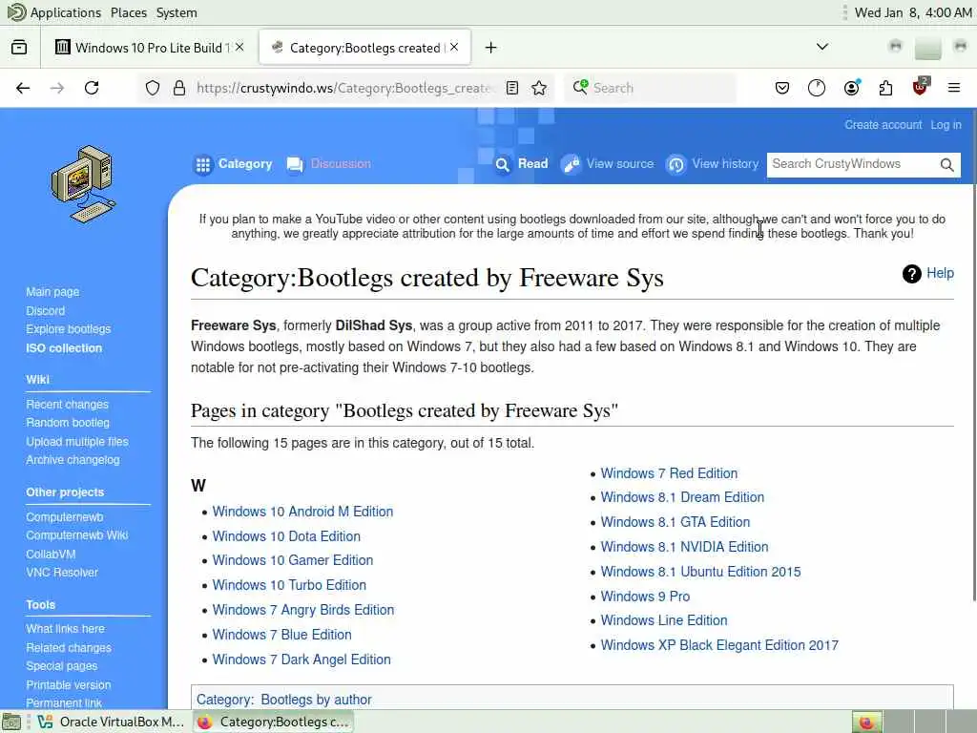Open Special pages link
Image resolution: width=977 pixels, height=733 pixels.
tap(61, 665)
